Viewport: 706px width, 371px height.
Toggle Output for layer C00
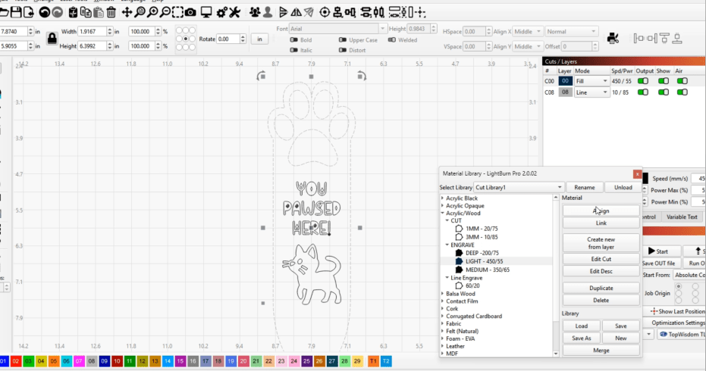[x=643, y=81]
